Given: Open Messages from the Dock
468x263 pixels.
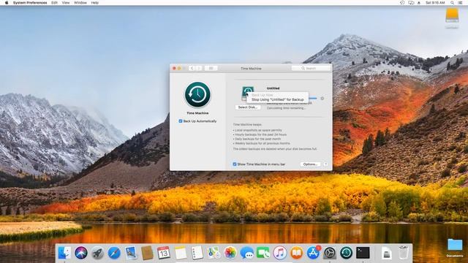Looking at the screenshot, I should click(x=247, y=254).
